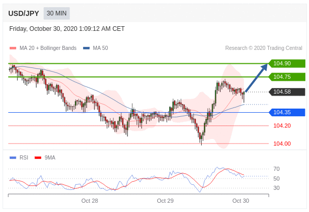Click the red 104.20 support label
309x212 pixels.
(x=282, y=126)
